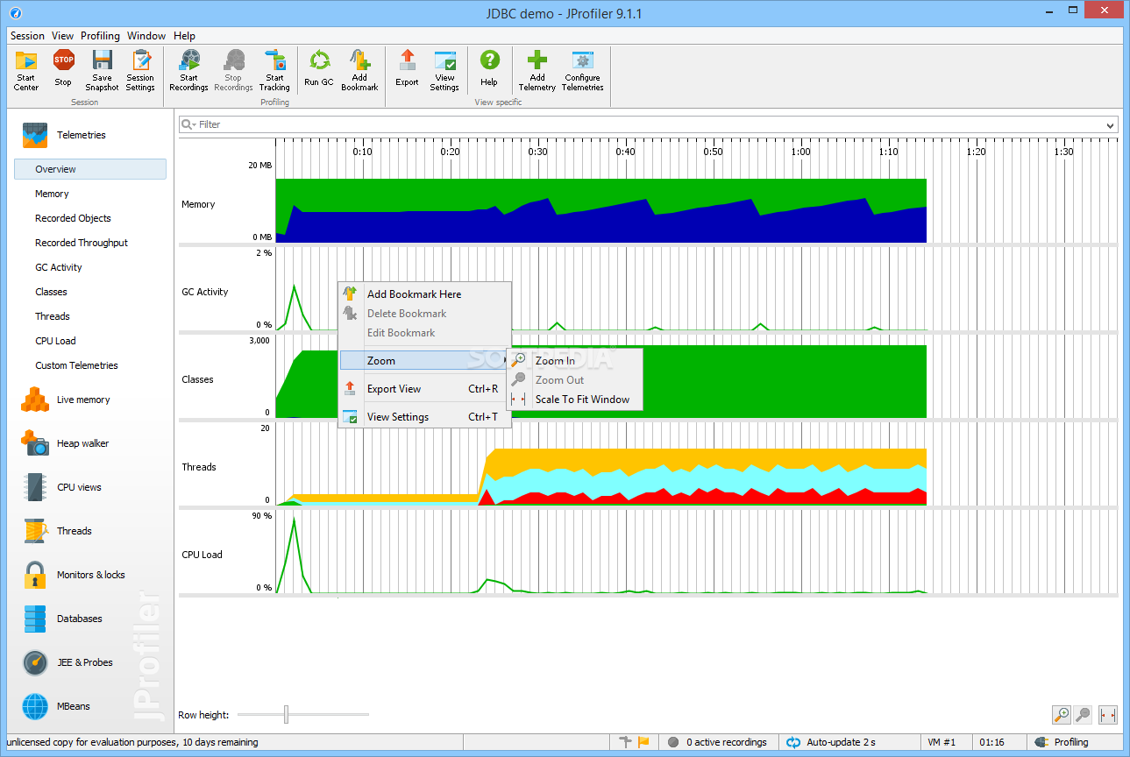Click the 01:16 elapsed time in status bar
The height and width of the screenshot is (757, 1130).
pos(991,742)
